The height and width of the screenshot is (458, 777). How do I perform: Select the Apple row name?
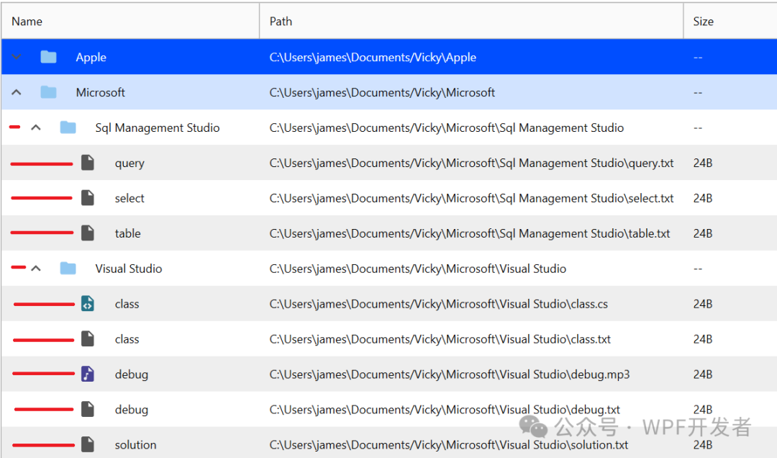91,58
